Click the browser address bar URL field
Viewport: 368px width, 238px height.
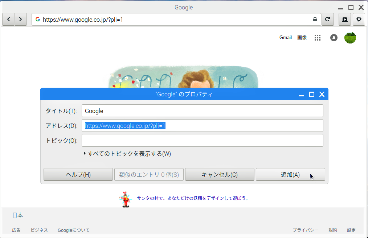176,20
